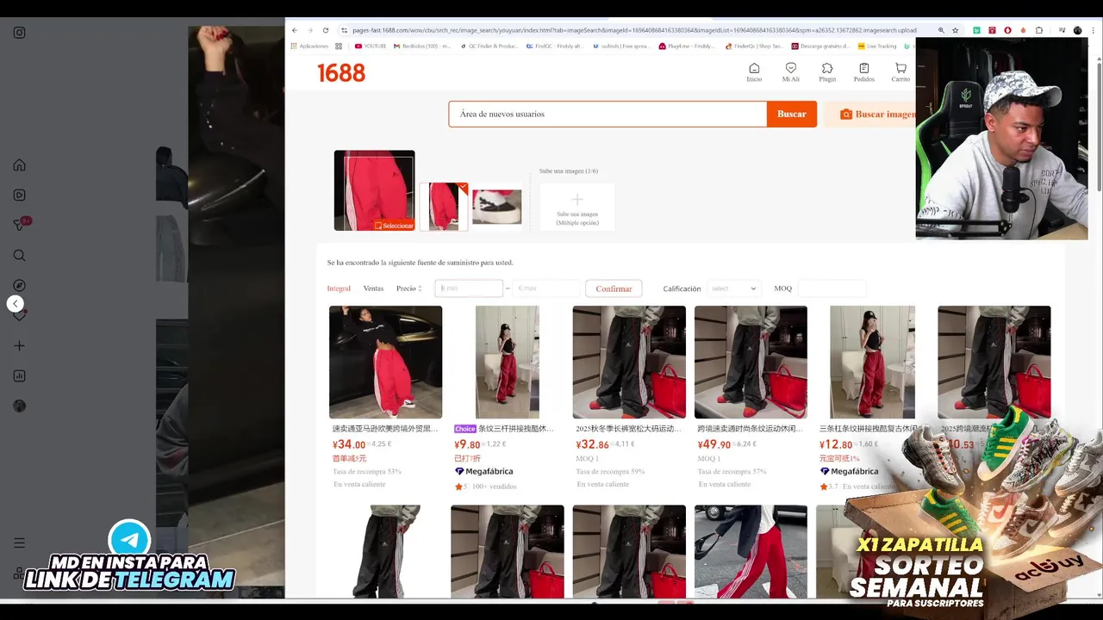Select the Integral sort tab
The height and width of the screenshot is (620, 1103).
339,288
